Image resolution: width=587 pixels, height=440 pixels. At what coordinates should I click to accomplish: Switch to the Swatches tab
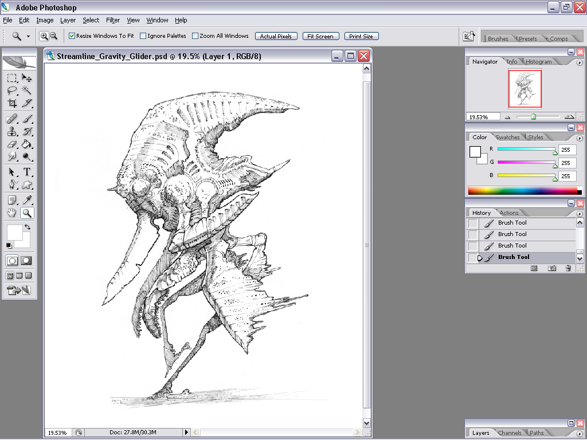point(507,137)
